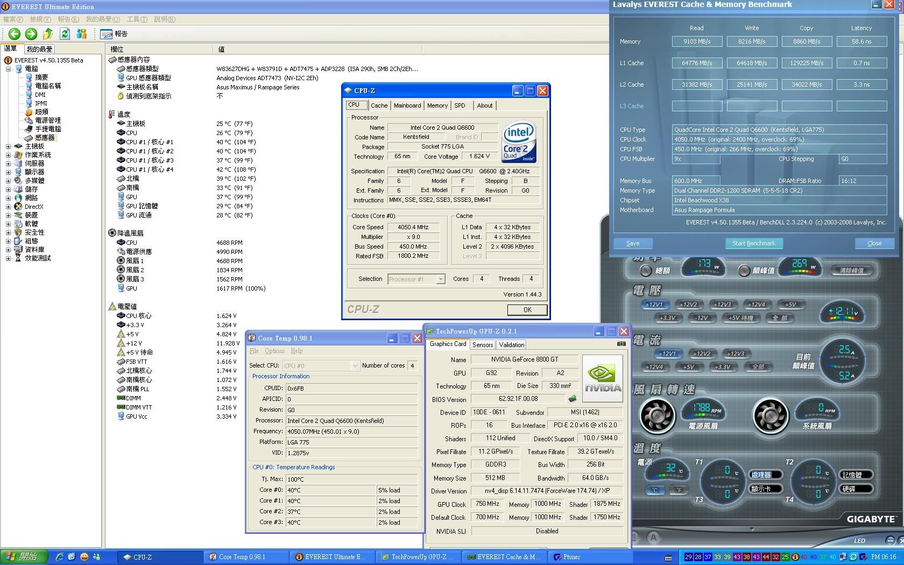Open the 檔案 File menu
904x565 pixels.
[13, 19]
